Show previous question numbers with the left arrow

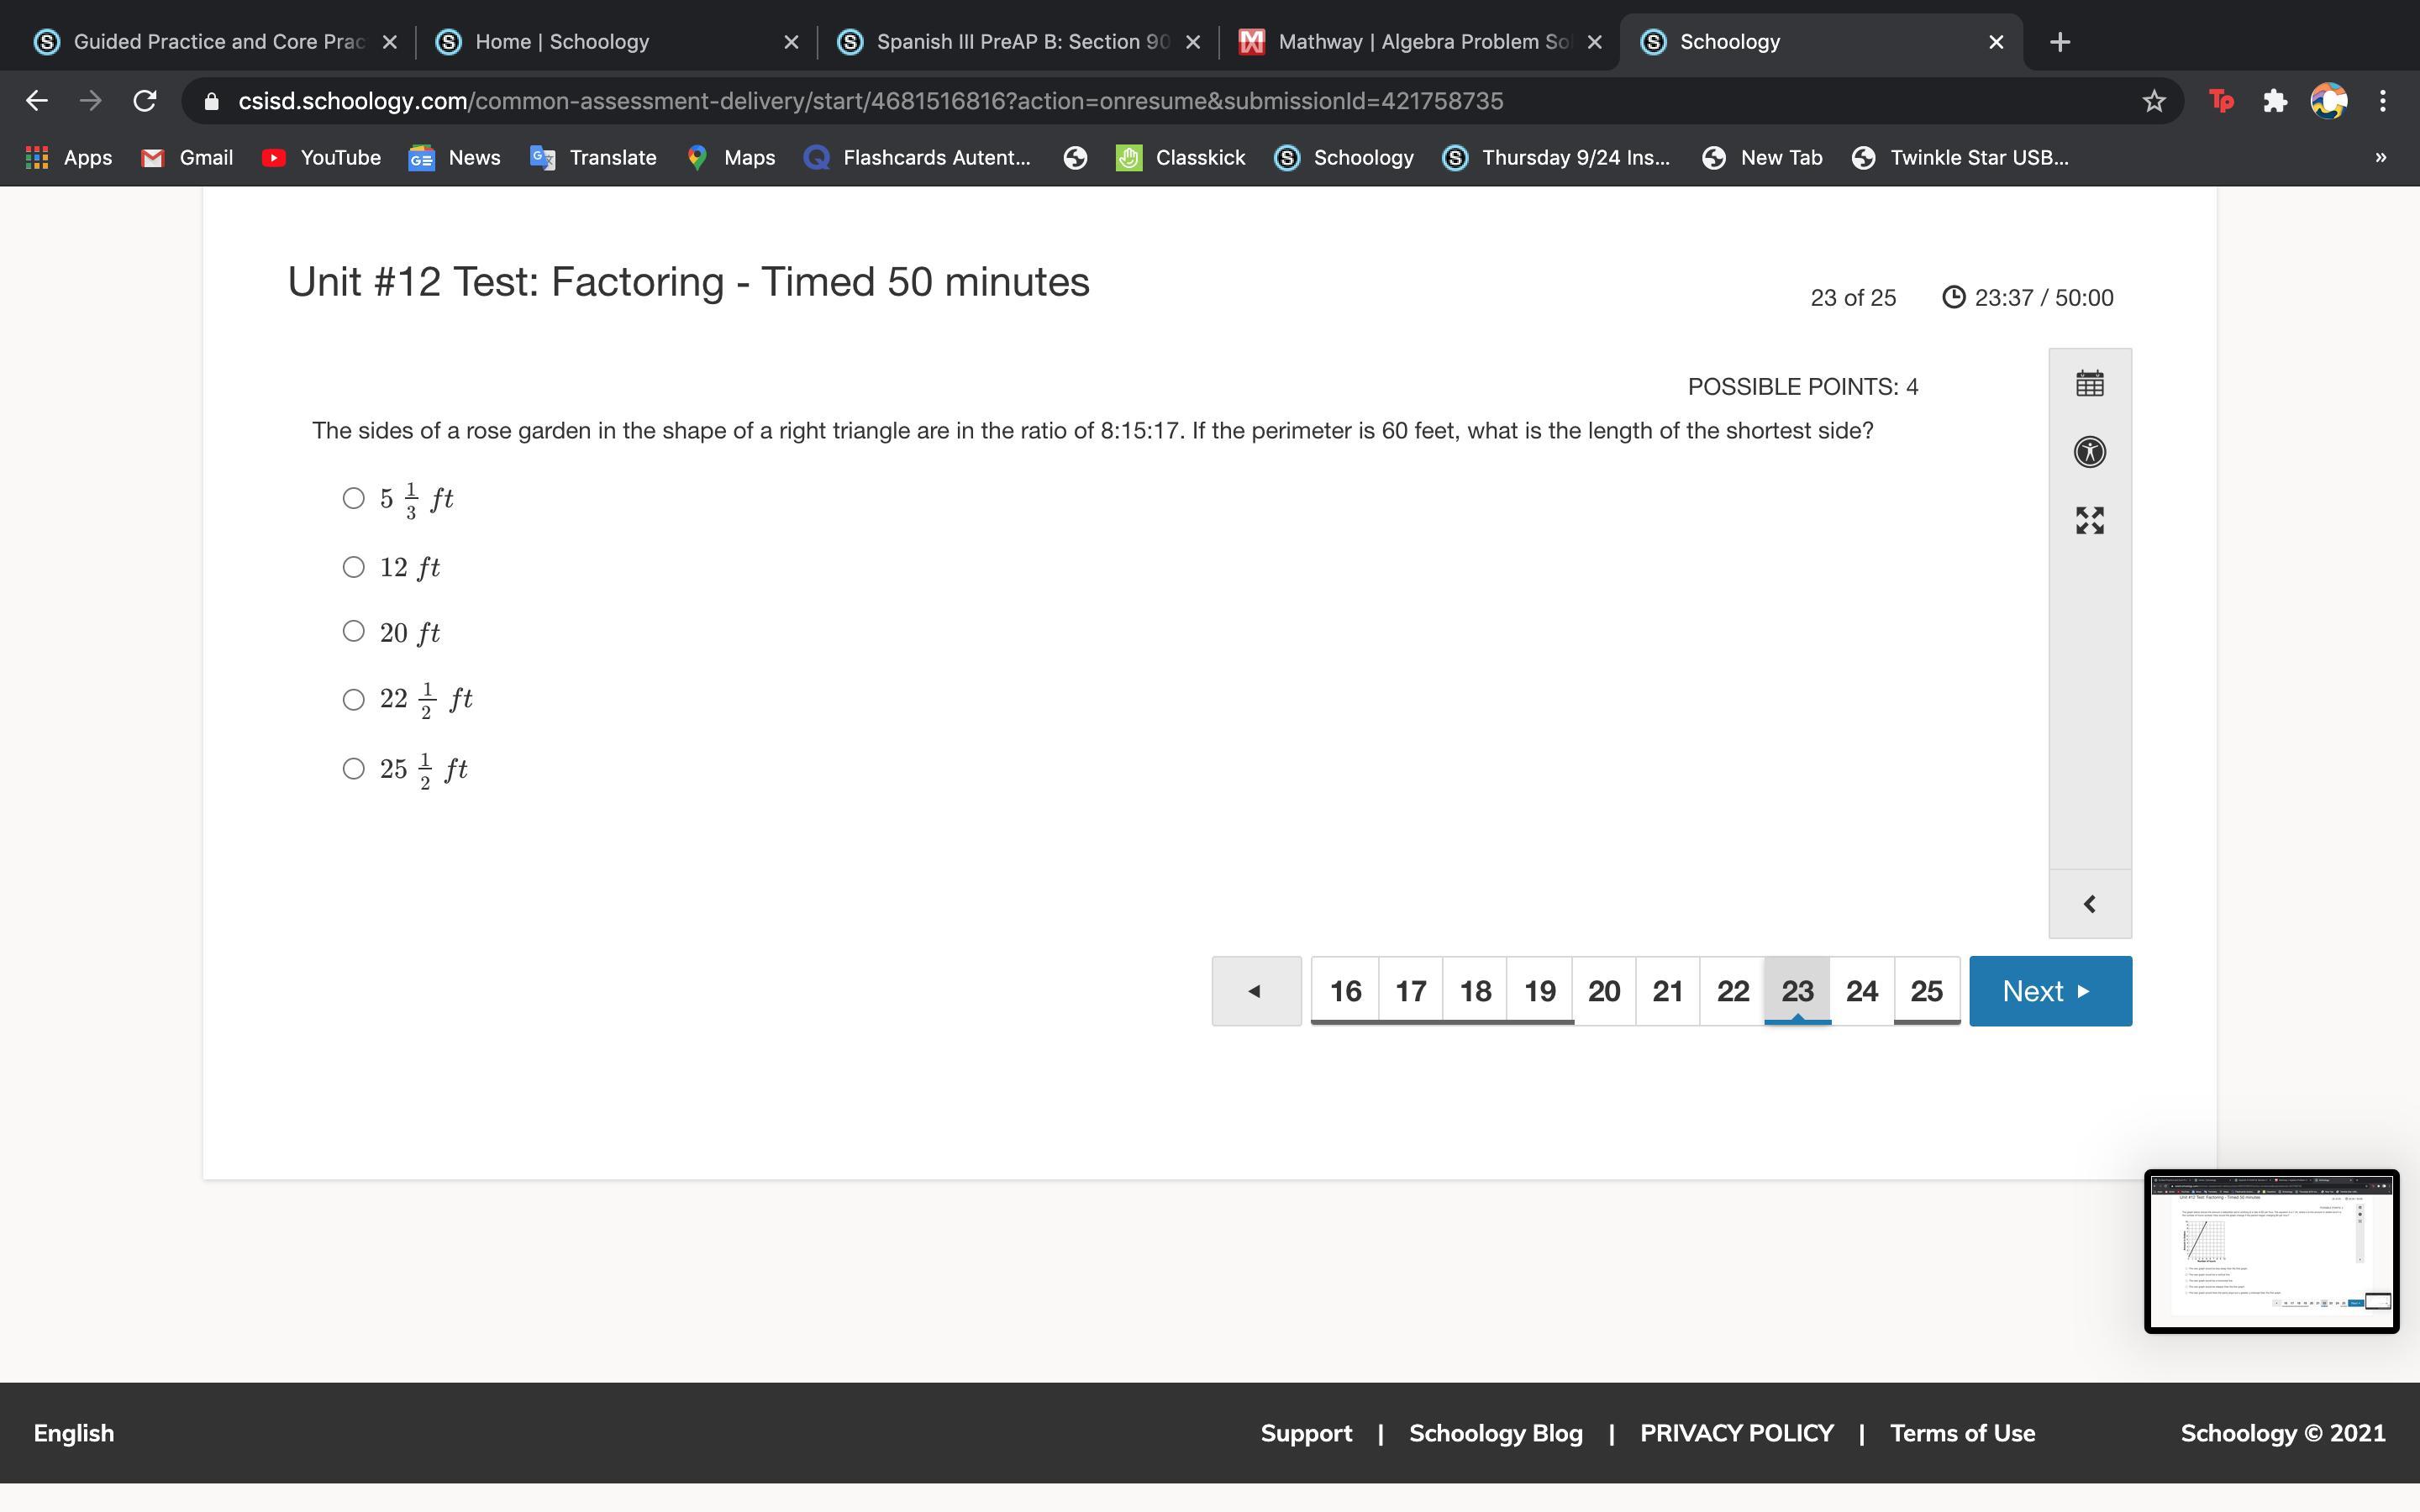(1256, 991)
